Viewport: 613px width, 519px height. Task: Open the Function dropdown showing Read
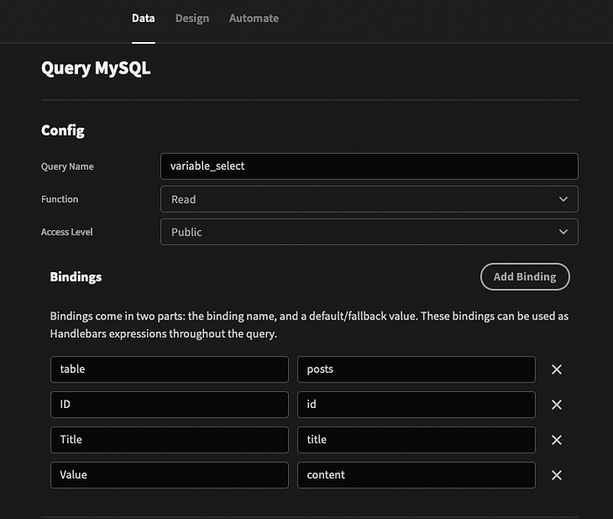coord(369,200)
